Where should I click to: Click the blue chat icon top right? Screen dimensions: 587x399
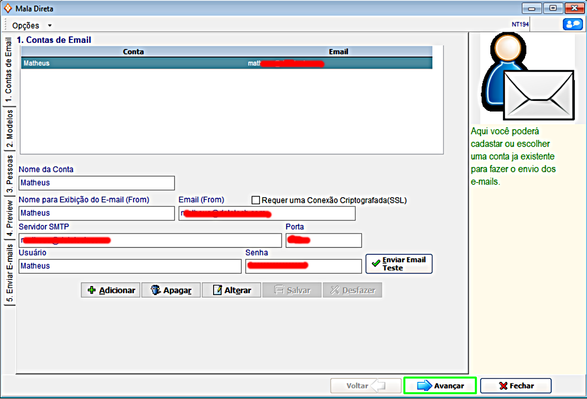pyautogui.click(x=572, y=24)
